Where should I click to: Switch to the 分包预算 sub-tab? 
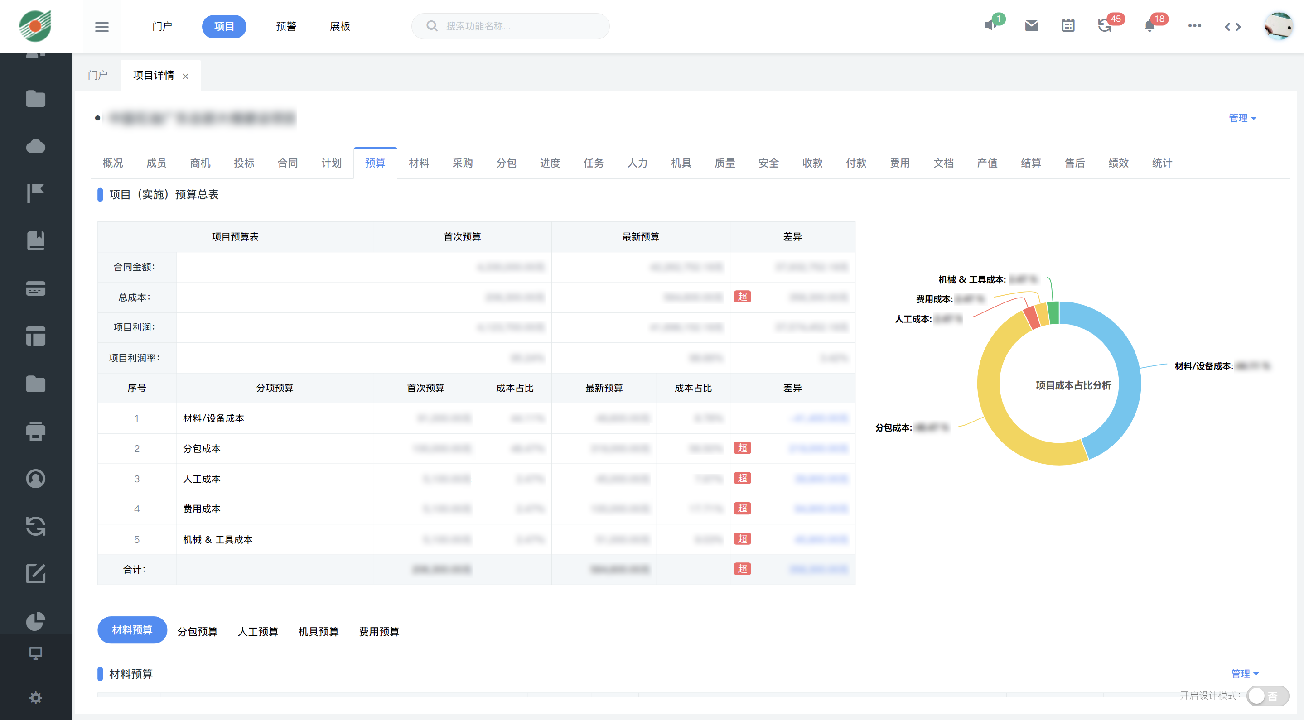click(x=198, y=631)
